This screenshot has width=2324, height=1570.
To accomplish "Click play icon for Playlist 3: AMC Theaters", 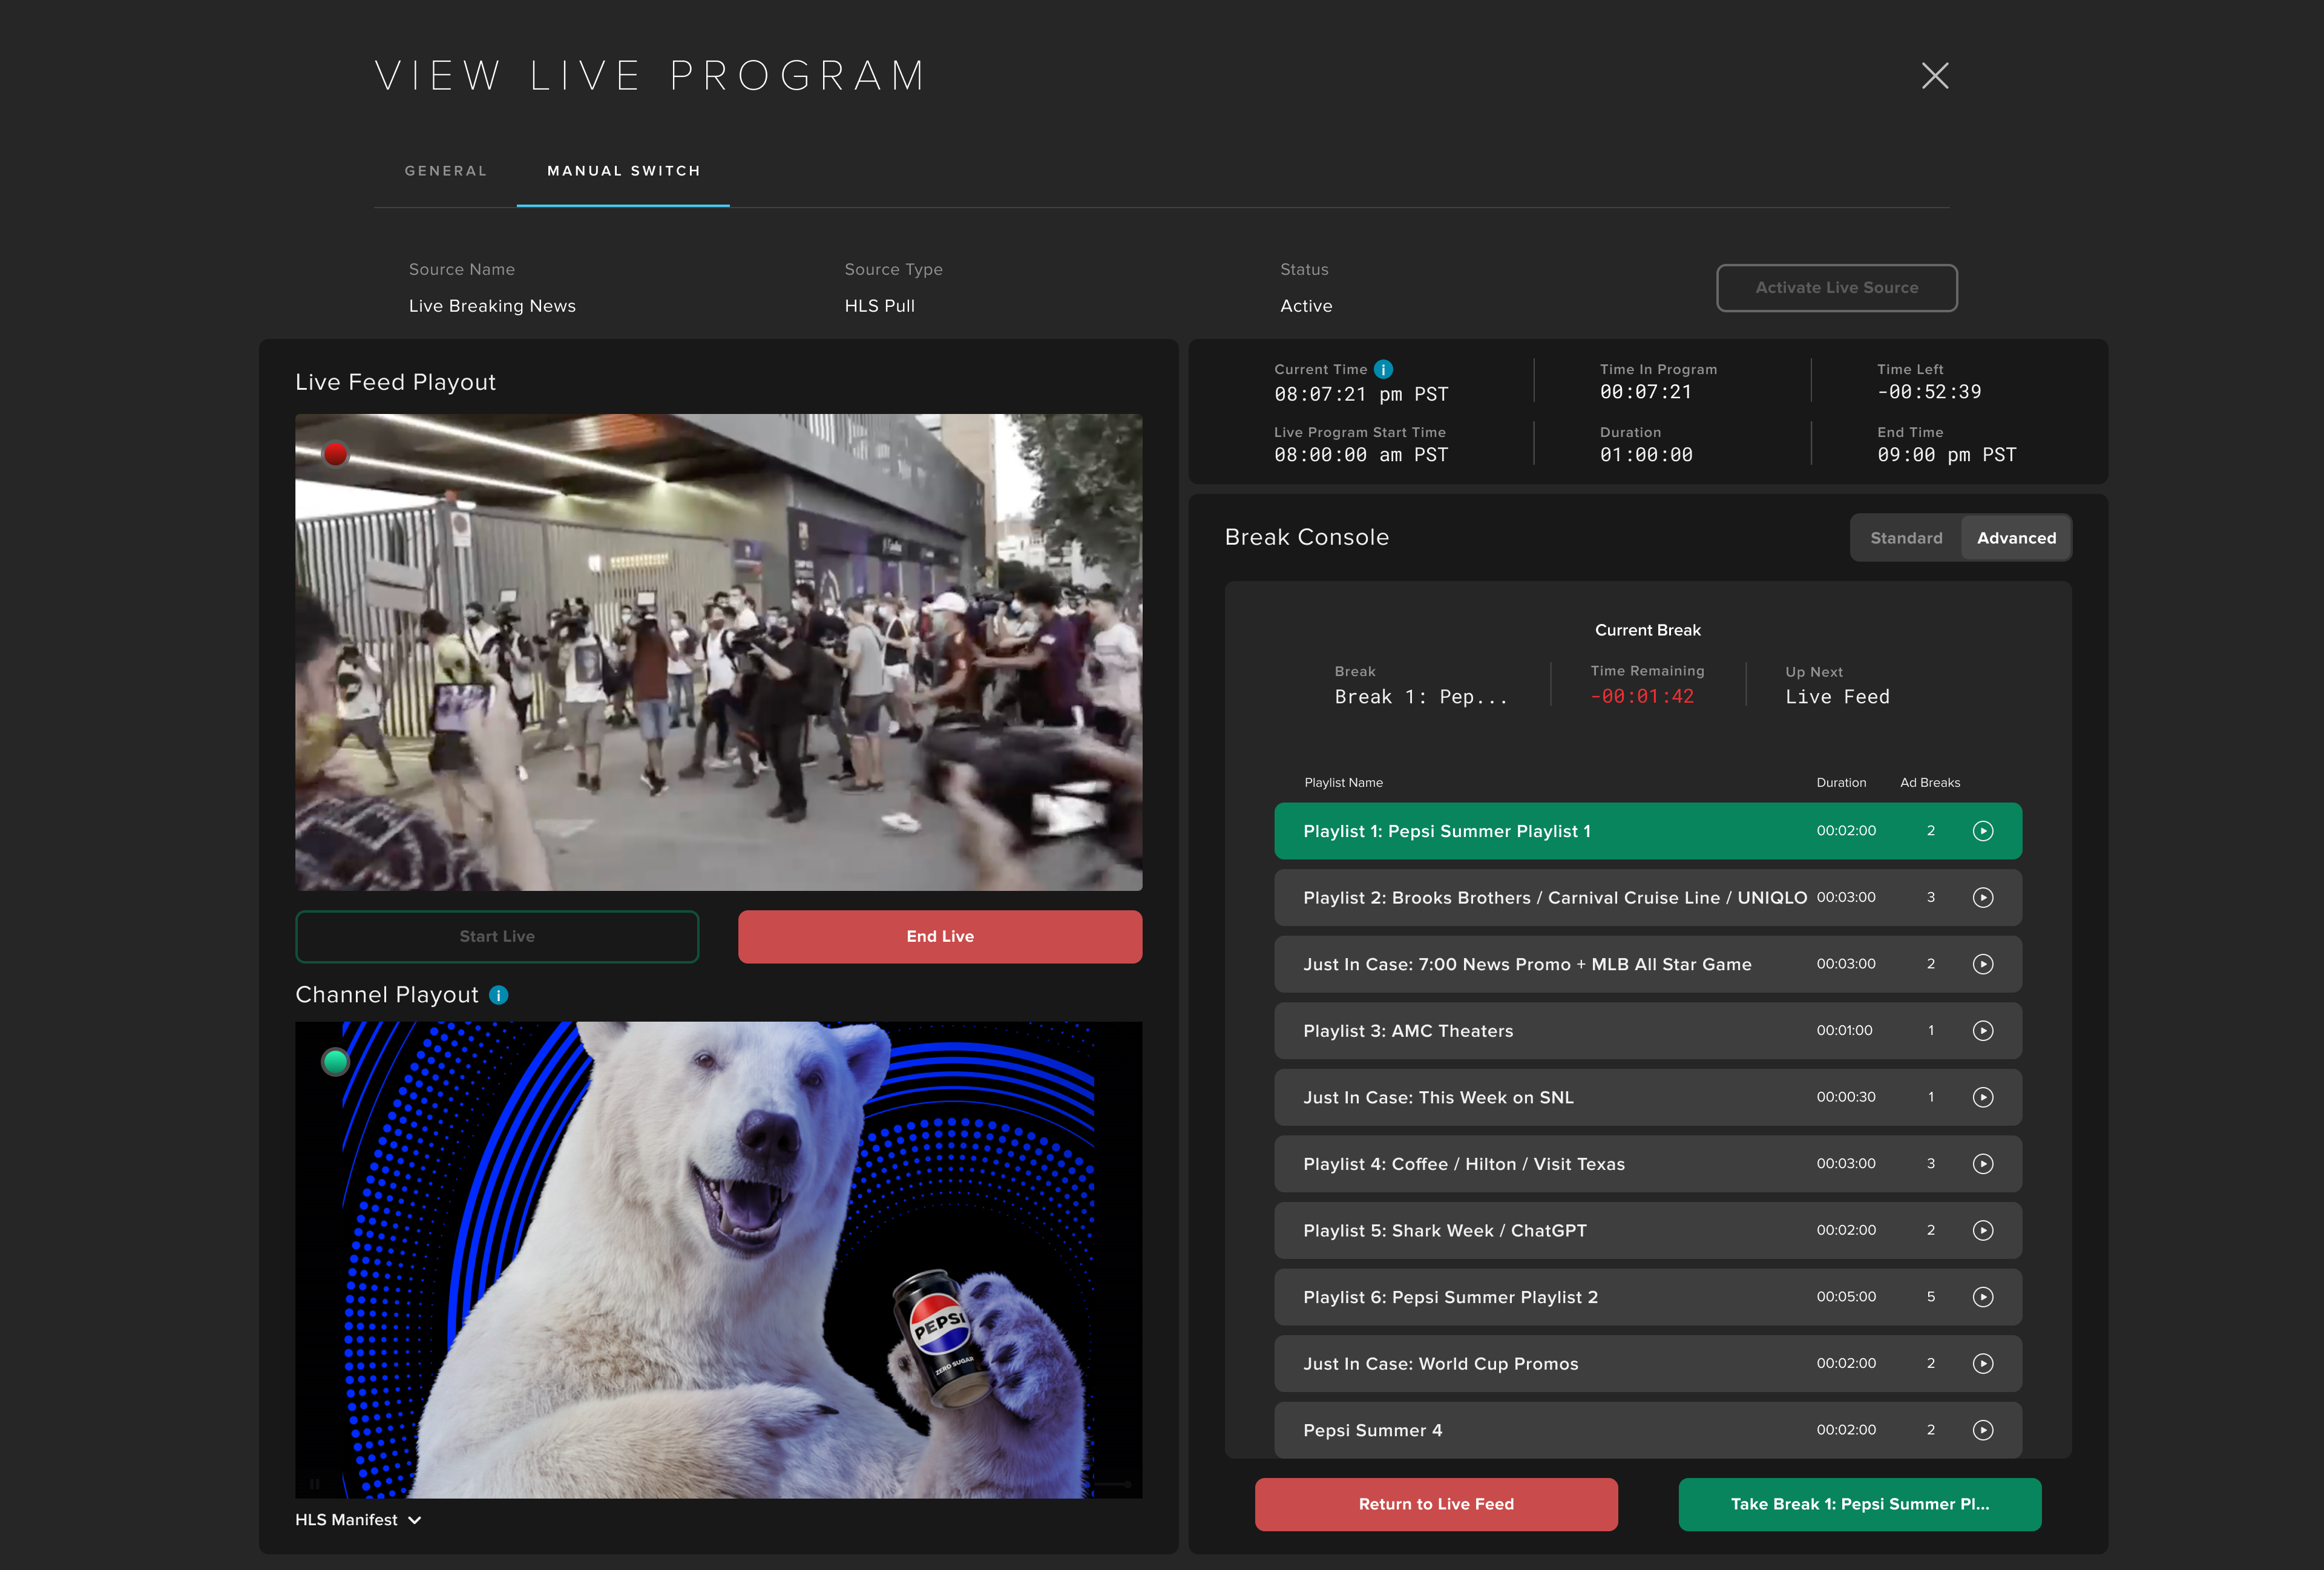I will (1982, 1031).
